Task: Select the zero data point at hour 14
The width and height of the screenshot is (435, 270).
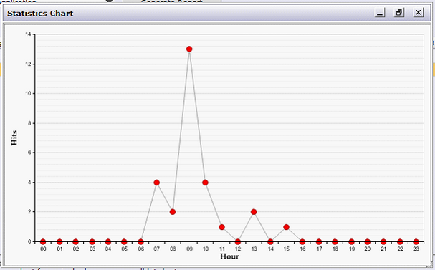Action: 270,242
